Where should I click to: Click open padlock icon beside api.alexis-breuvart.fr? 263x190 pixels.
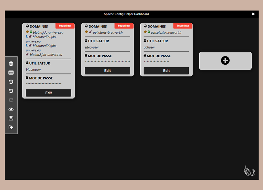90,32
